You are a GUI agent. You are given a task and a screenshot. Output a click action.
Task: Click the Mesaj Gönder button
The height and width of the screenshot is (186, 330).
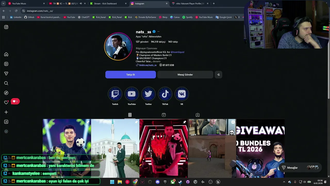[185, 75]
